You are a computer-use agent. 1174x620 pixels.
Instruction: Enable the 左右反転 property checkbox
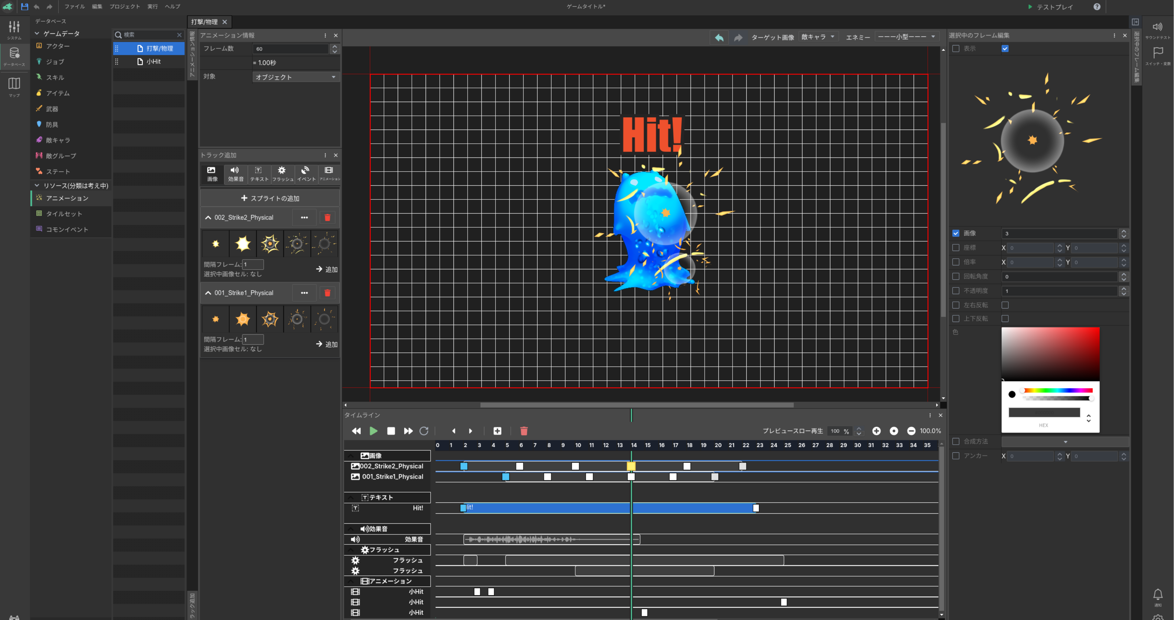956,305
